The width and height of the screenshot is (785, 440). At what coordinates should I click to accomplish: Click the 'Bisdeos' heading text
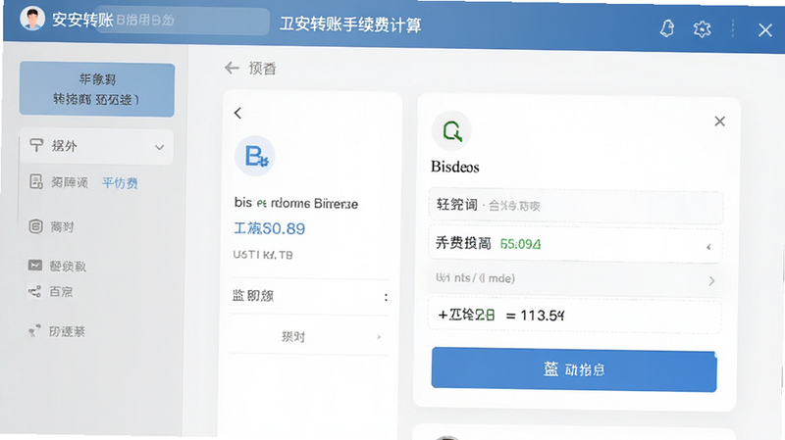point(455,167)
